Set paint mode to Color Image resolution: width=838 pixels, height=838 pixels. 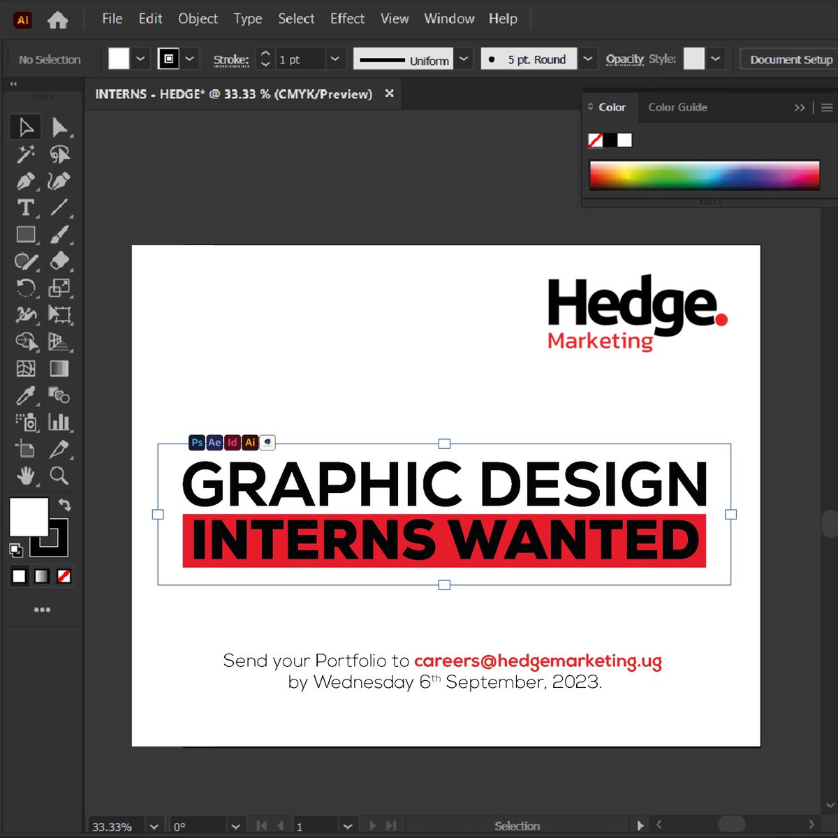click(x=20, y=576)
